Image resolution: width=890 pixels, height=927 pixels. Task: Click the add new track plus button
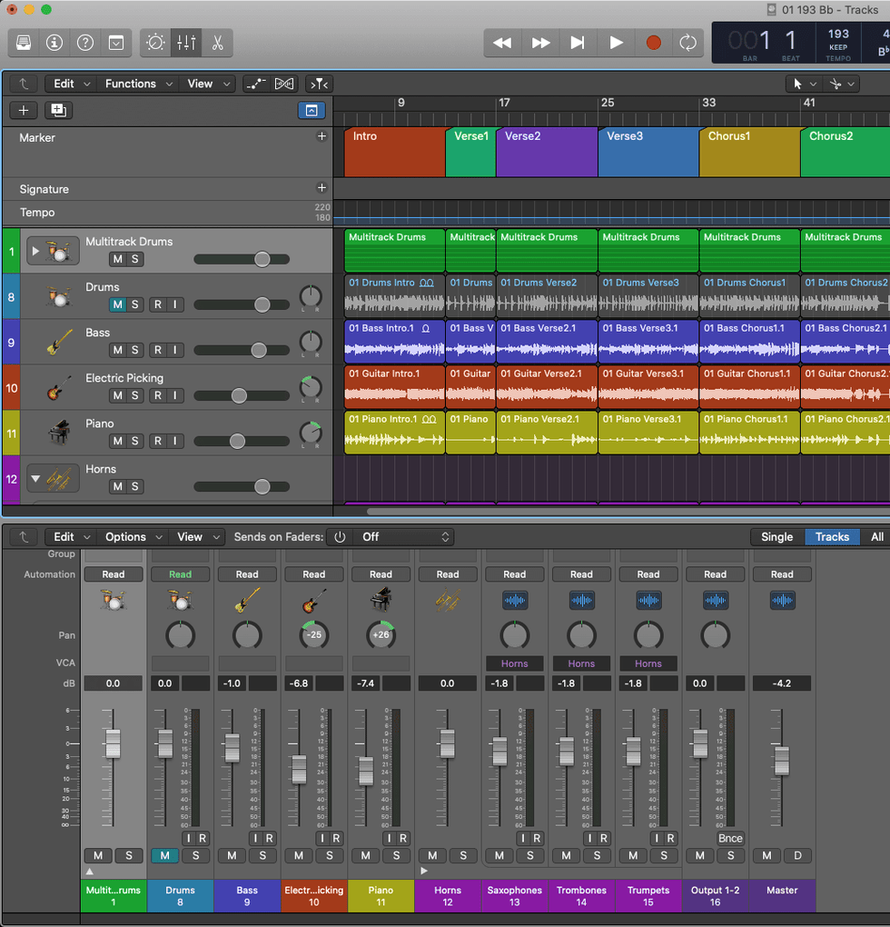[24, 110]
